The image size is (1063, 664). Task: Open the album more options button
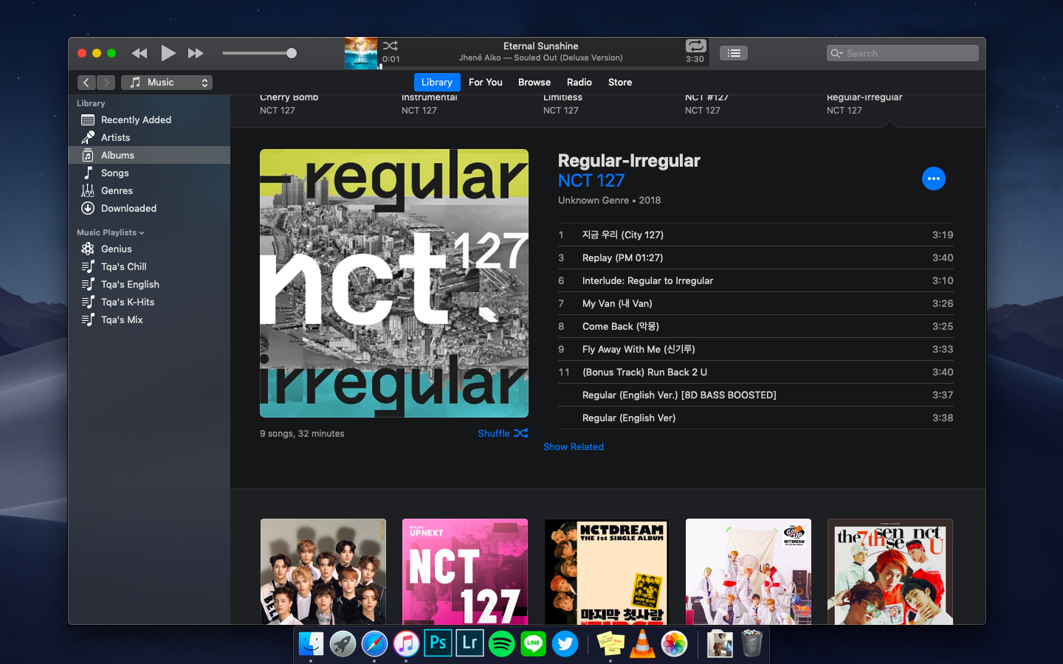934,179
